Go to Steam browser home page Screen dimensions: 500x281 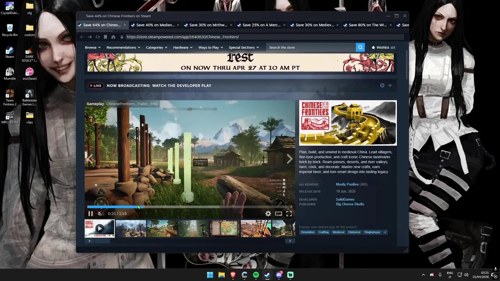pos(113,37)
